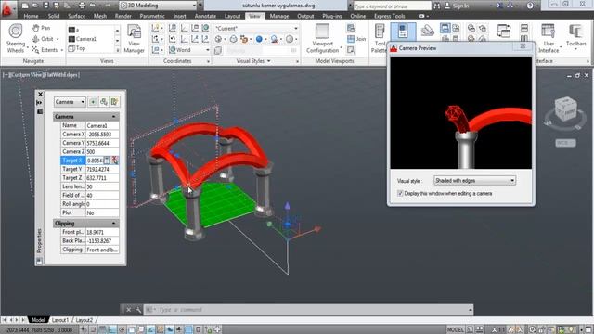Click the Front plane clipping value
The height and width of the screenshot is (334, 594).
(x=102, y=232)
